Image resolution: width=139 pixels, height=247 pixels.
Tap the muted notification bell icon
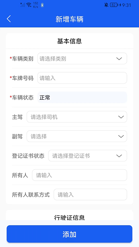pyautogui.click(x=106, y=5)
